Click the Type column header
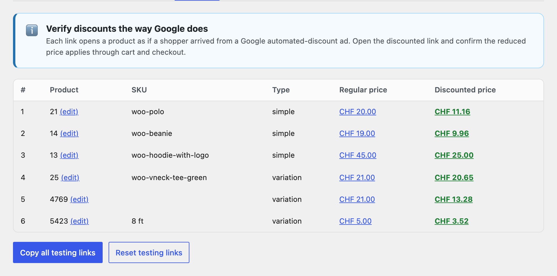Screen dimensions: 557x276 point(281,90)
